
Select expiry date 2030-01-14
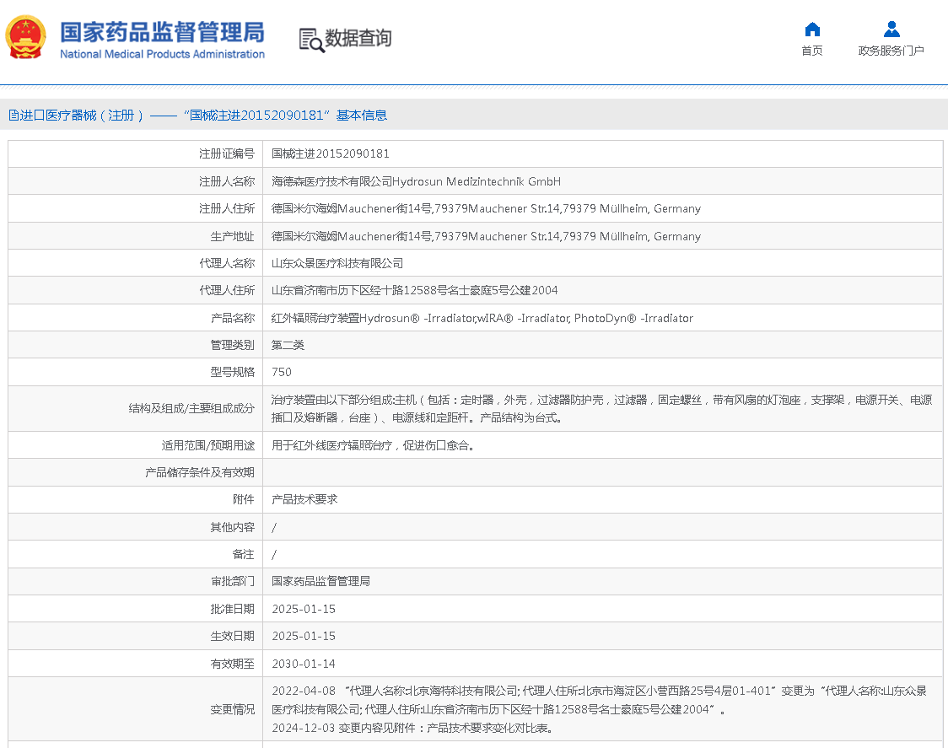tap(304, 664)
